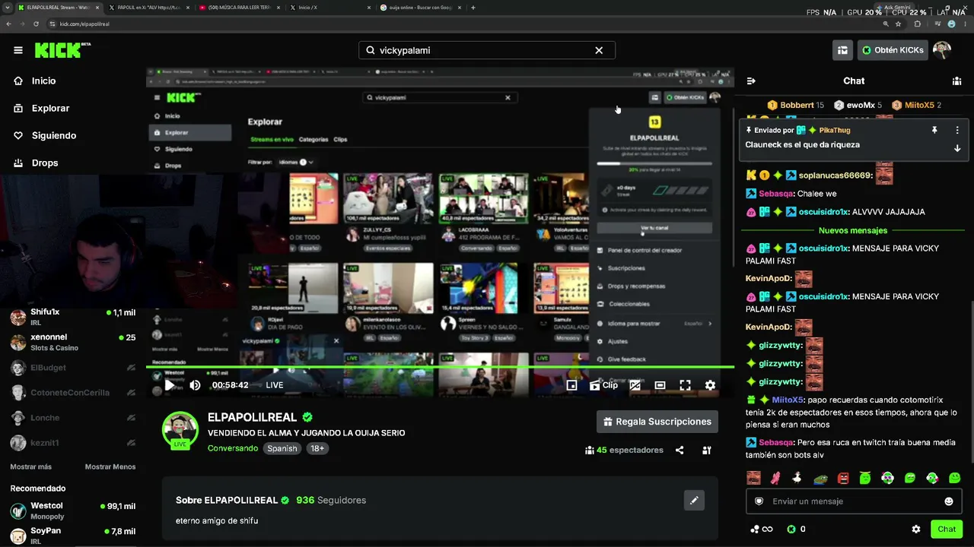Viewport: 974px width, 547px height.
Task: Select the duck emote in emote bar
Action: pos(797,478)
